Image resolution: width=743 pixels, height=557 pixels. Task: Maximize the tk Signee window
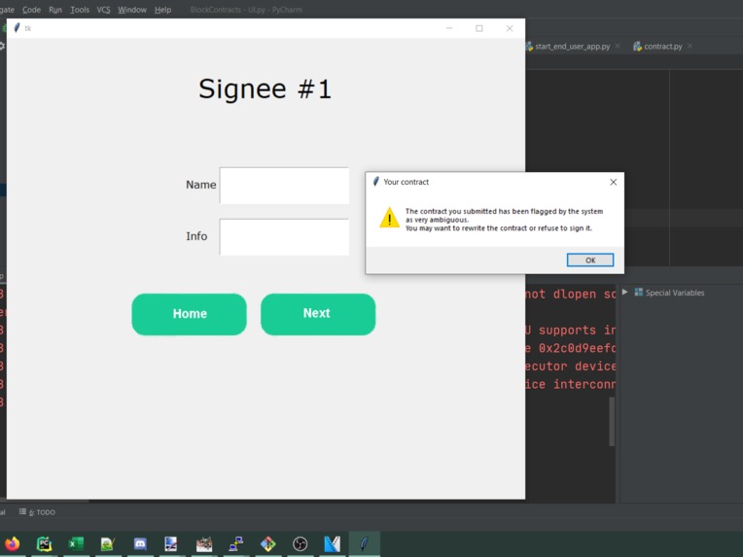point(479,28)
